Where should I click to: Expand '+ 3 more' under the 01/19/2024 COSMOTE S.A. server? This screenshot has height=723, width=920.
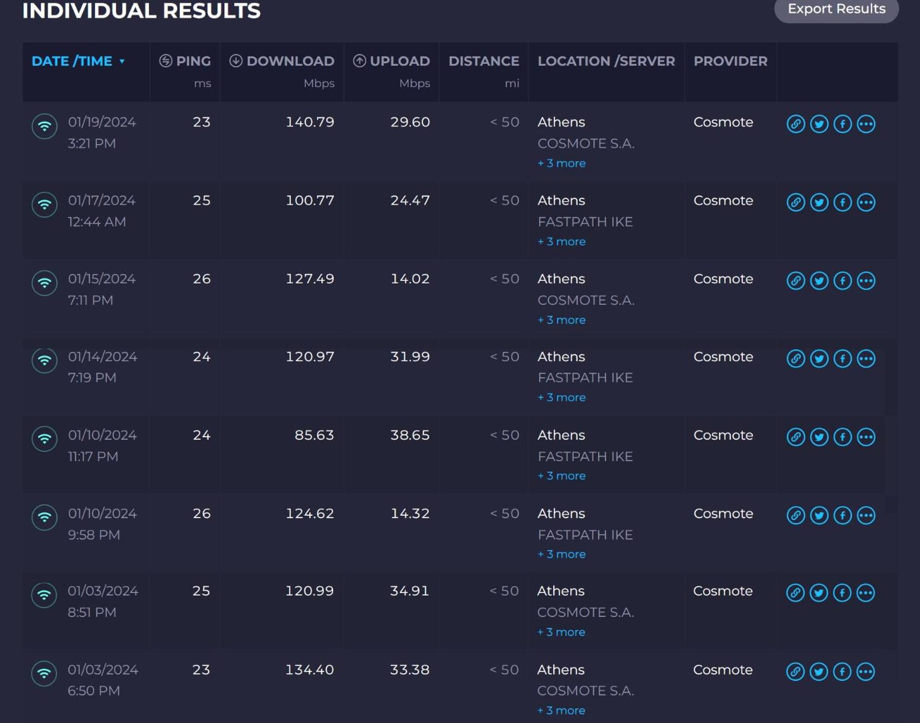(561, 163)
